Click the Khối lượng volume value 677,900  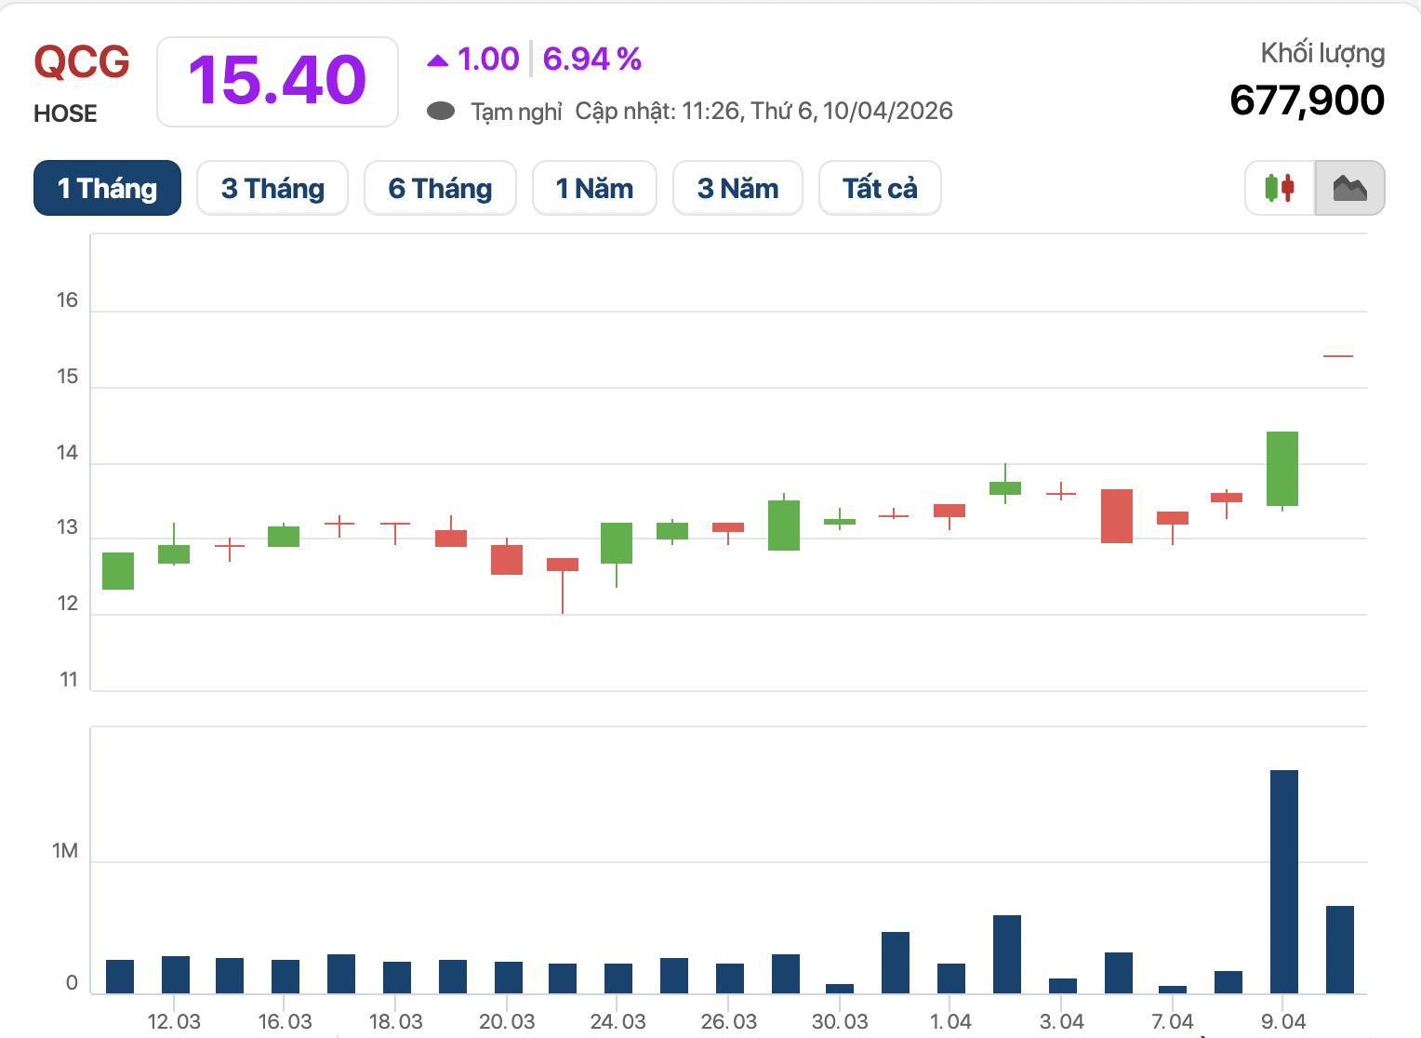pyautogui.click(x=1306, y=100)
